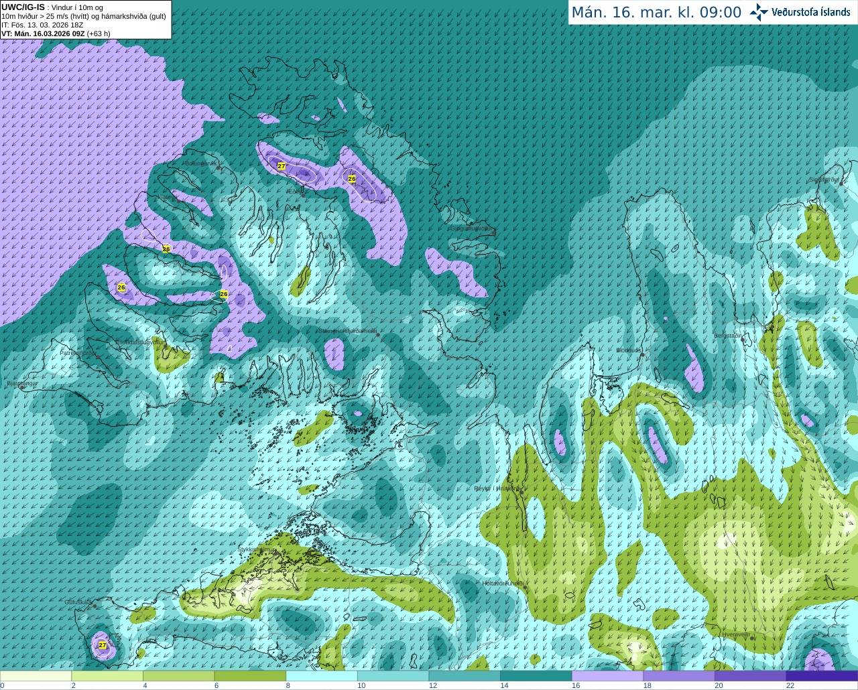This screenshot has width=858, height=690.
Task: Click the 18–20 m/s medium purple legend swatch
Action: pyautogui.click(x=679, y=676)
